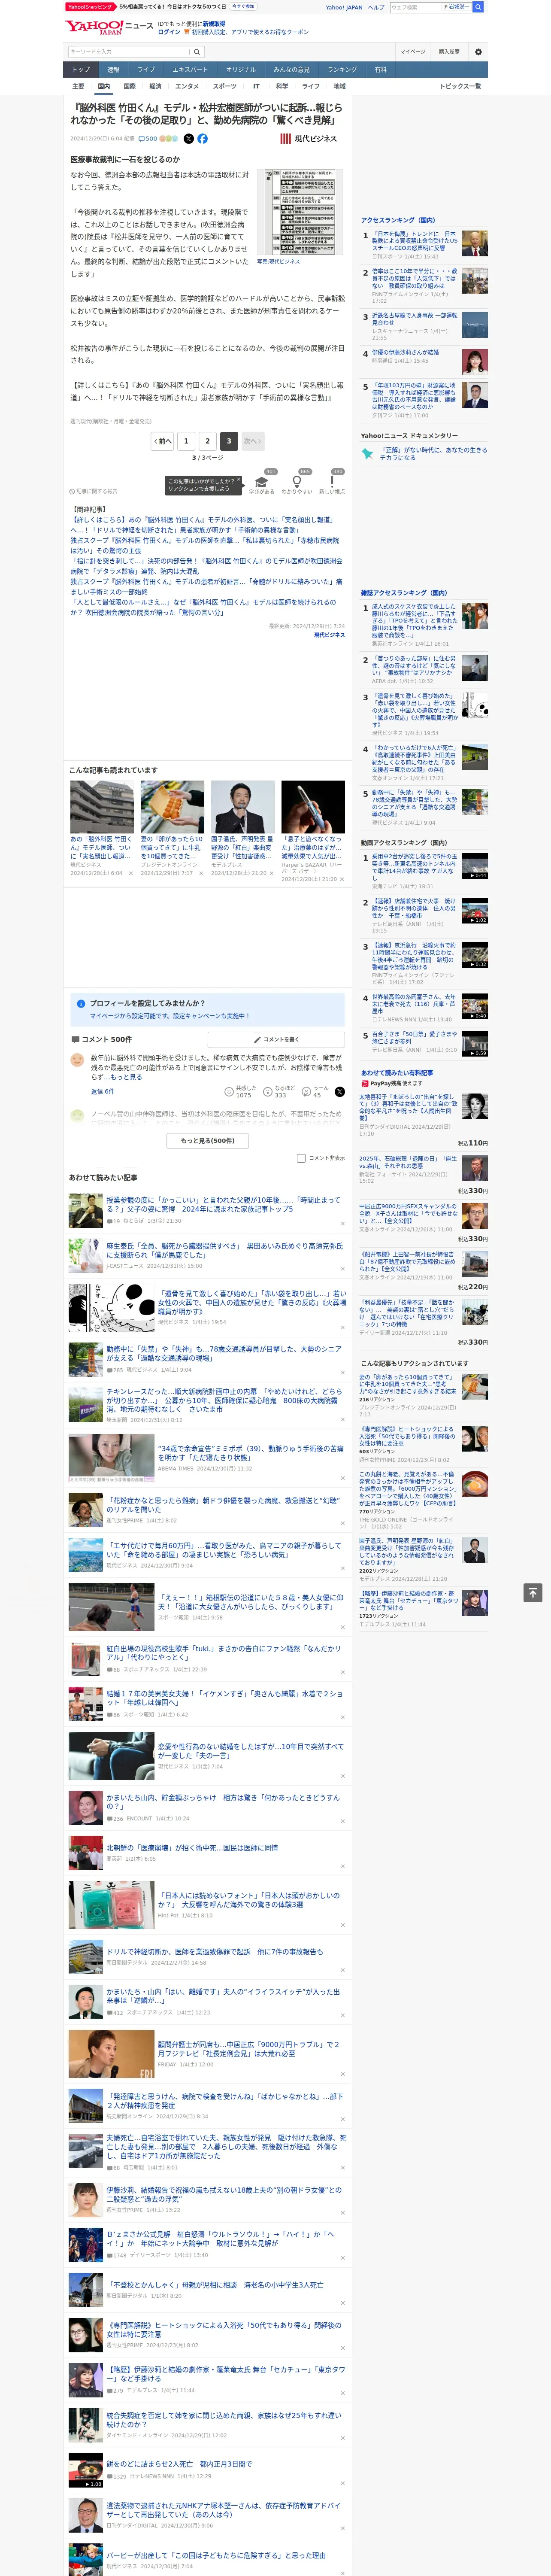551x2576 pixels.
Task: Click the 新しい視点 exclamation reaction
Action: coord(332,482)
